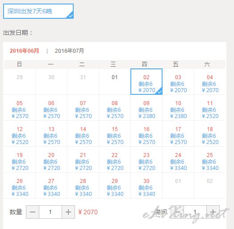This screenshot has height=229, width=234.
Task: Select June 05 priced ¥2570
Action: [x=20, y=108]
